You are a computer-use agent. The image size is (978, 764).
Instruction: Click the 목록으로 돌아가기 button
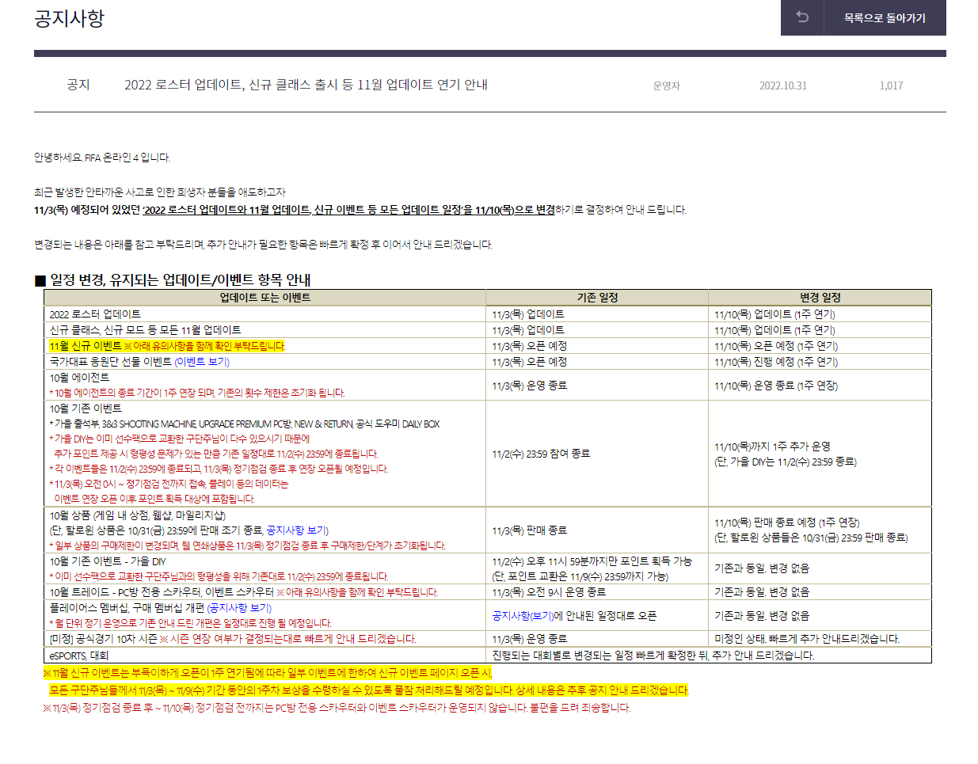coord(885,17)
